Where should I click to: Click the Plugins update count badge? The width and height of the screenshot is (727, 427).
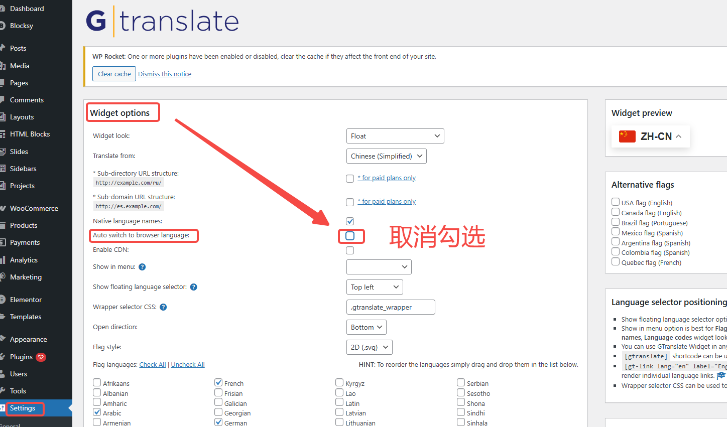41,357
